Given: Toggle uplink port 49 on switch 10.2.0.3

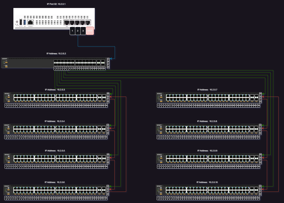Looking at the screenshot, I should coord(108,94).
